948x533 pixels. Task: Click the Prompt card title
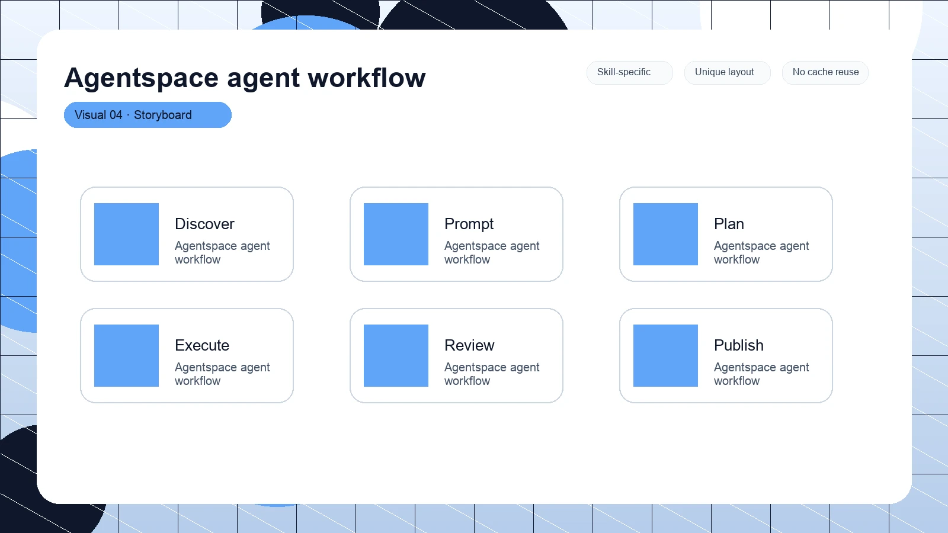coord(469,224)
